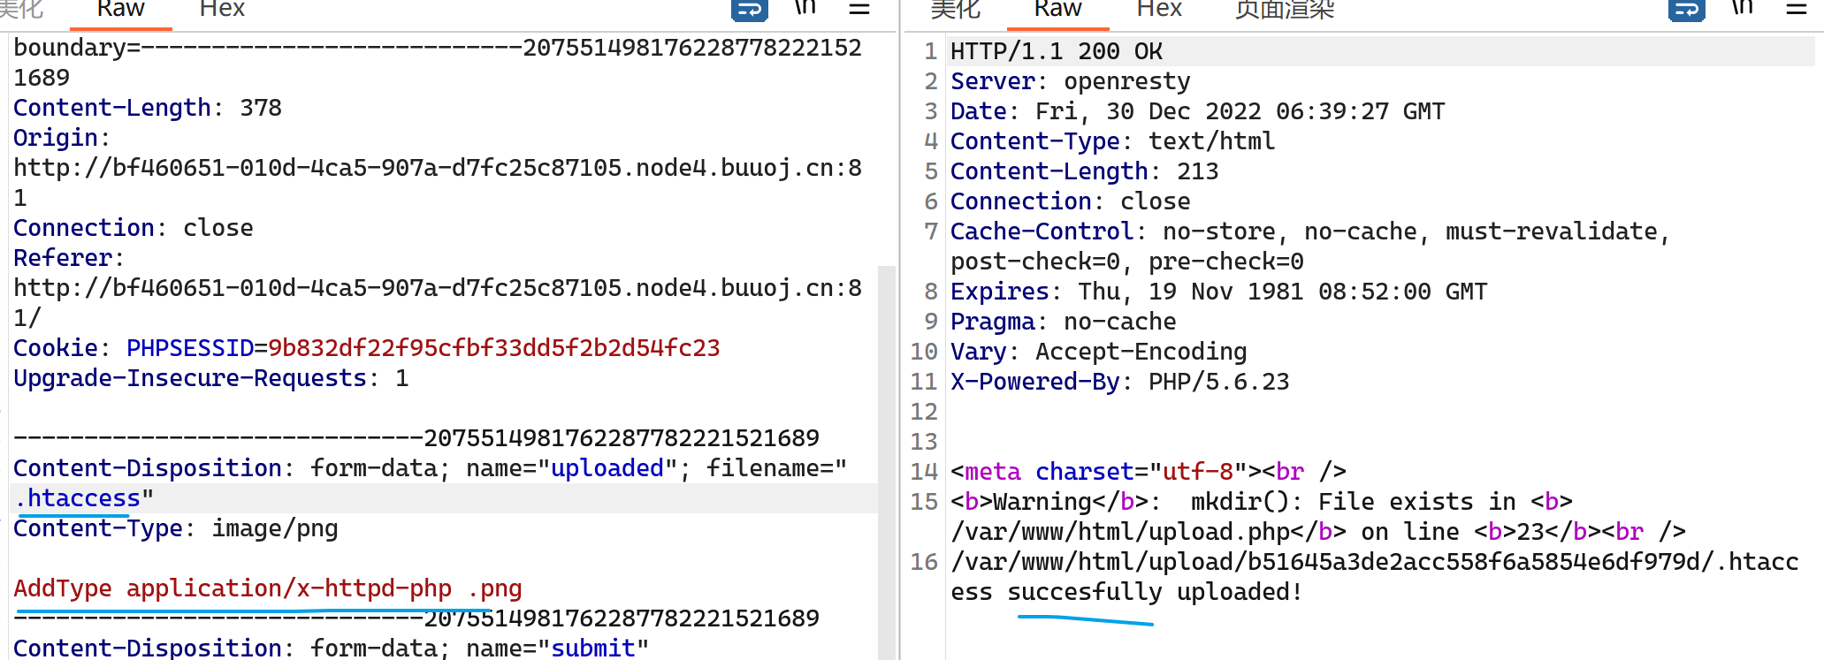
Task: Click the 'Upgrade-Insecure-Requests: 1' header line
Action: [211, 378]
